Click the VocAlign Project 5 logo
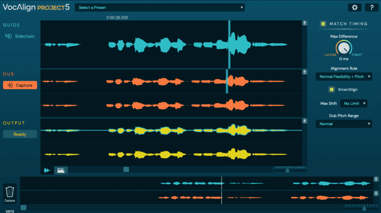The width and height of the screenshot is (381, 213). coord(36,7)
